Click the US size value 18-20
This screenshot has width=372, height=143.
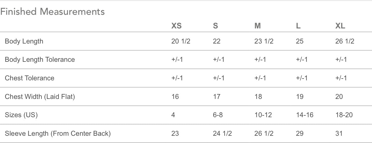click(344, 115)
